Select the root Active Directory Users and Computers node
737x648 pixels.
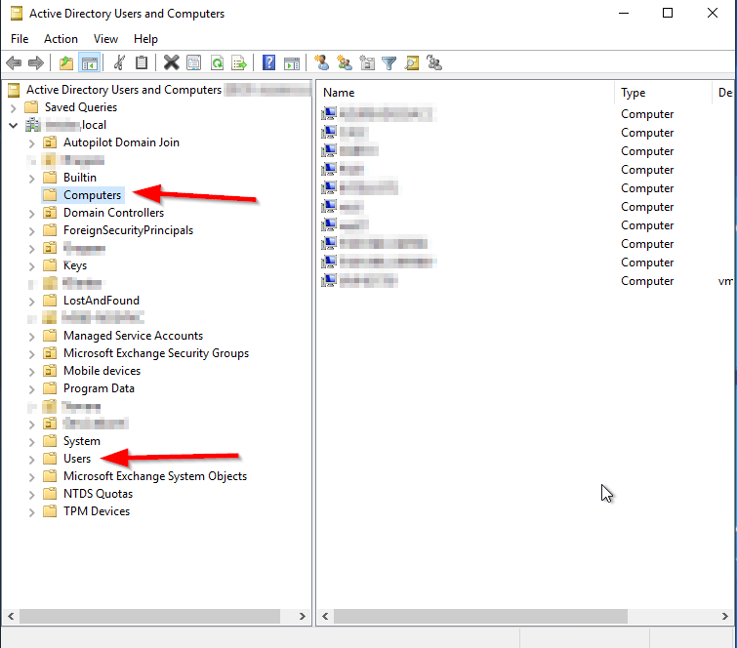[x=124, y=90]
